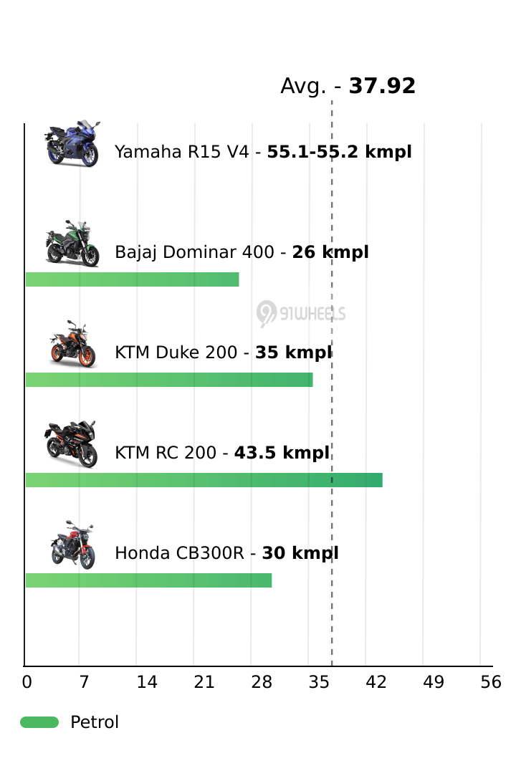Click the Honda CB300R 30 kmpl label
516x781 pixels.
pos(226,553)
